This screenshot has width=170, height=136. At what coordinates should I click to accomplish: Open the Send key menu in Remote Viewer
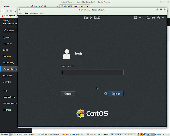tap(34, 14)
